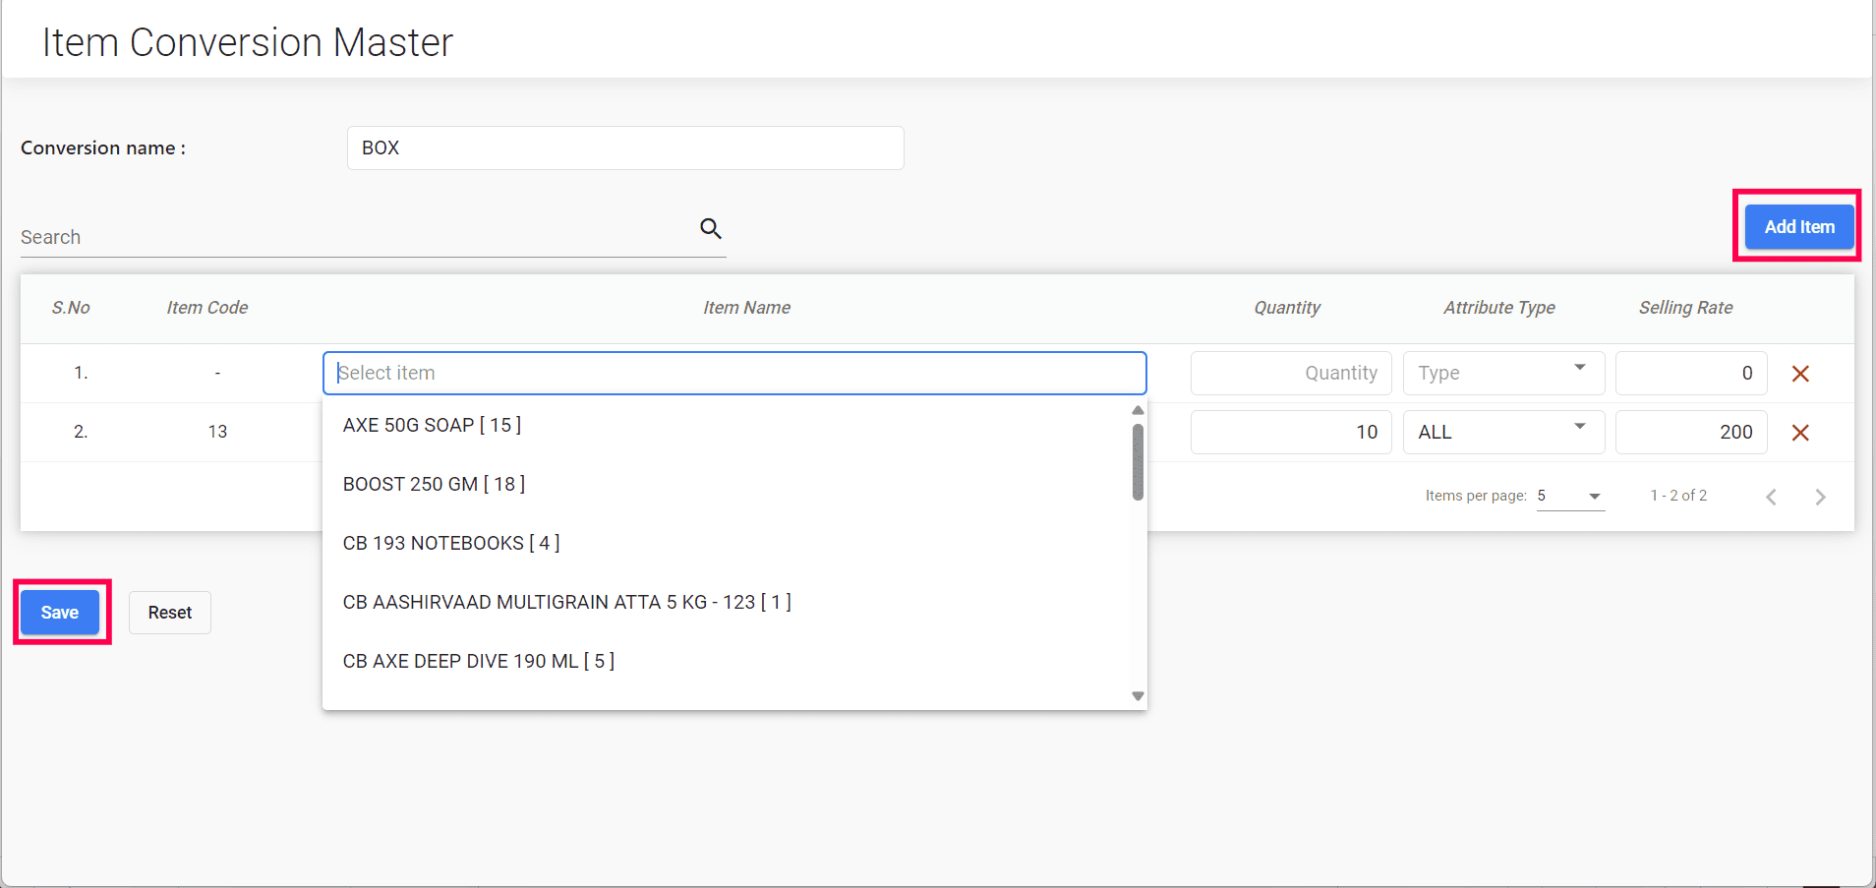Go to next page of items
Viewport: 1876px width, 888px height.
tap(1820, 497)
